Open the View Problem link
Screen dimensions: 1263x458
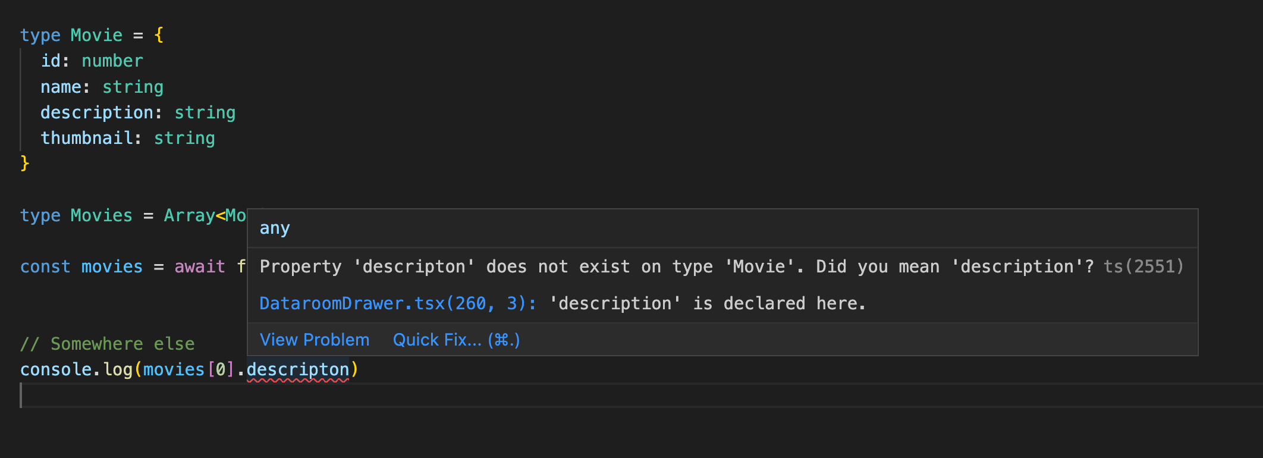pyautogui.click(x=315, y=340)
